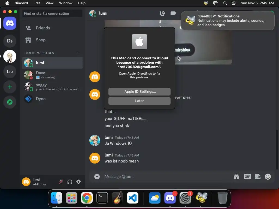The width and height of the screenshot is (279, 209).
Task: Open the Apple menu
Action: coord(7,3)
